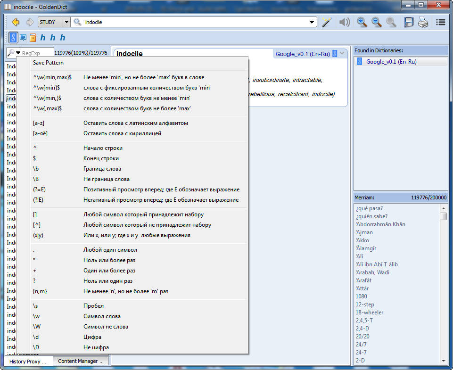Select 'Ajman' in Merriam list
This screenshot has width=453, height=370.
(364, 232)
